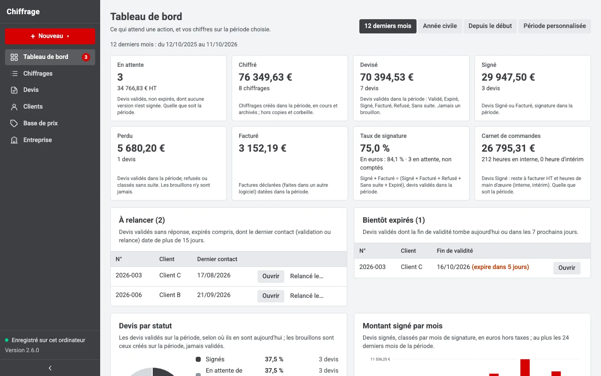Click date 21/09/2026 in À relancer

[x=214, y=295]
